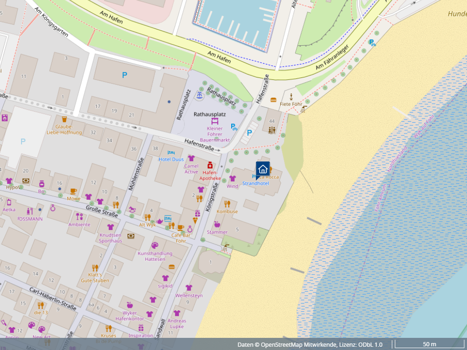Select house number 44 on the map

pos(272,121)
